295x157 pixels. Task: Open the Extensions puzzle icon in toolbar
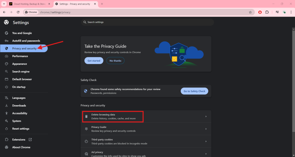(267, 12)
